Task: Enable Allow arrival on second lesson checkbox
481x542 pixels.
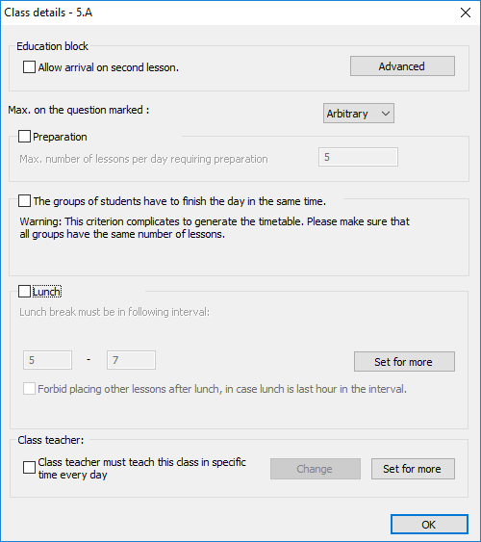Action: point(29,67)
